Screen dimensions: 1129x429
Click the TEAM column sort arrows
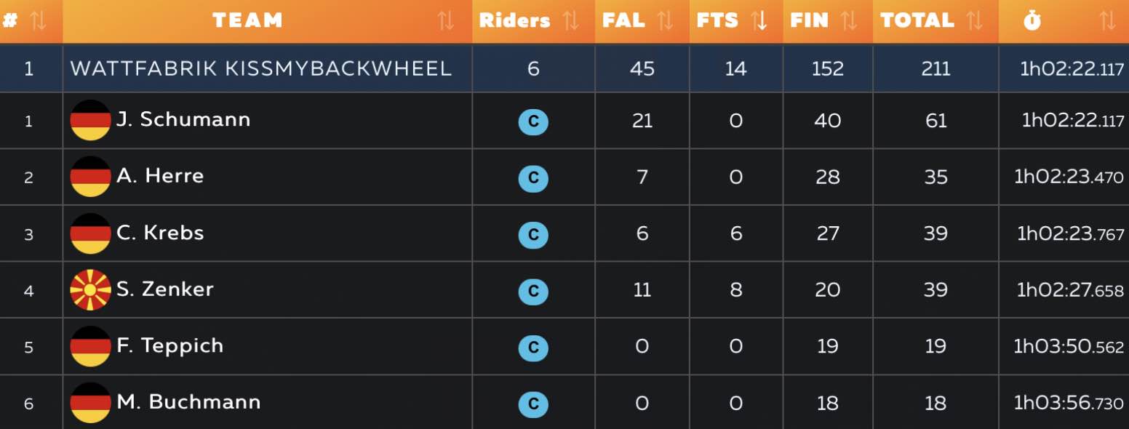tap(446, 21)
